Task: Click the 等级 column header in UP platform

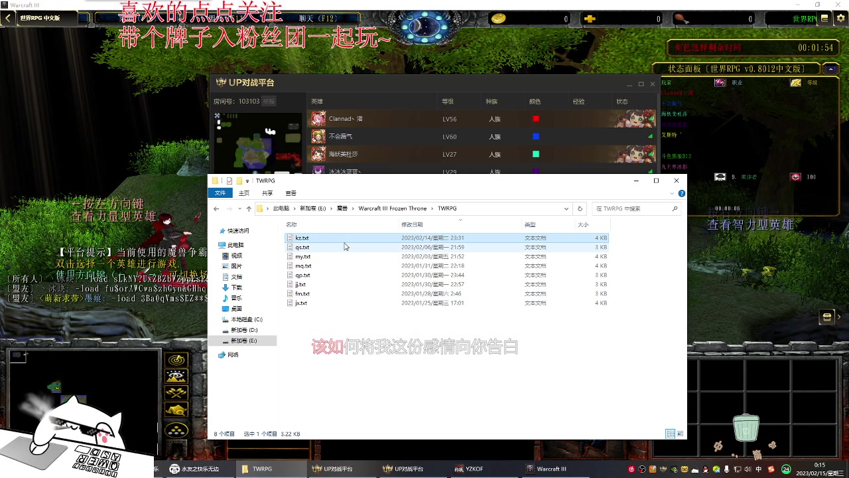Action: click(448, 102)
